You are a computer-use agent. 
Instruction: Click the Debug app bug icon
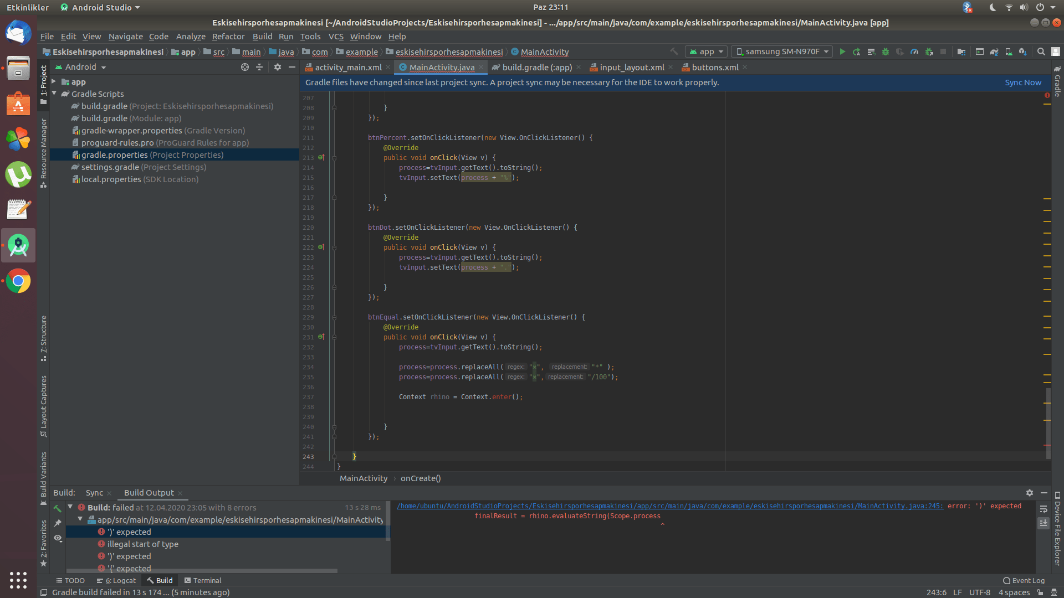[x=886, y=51]
